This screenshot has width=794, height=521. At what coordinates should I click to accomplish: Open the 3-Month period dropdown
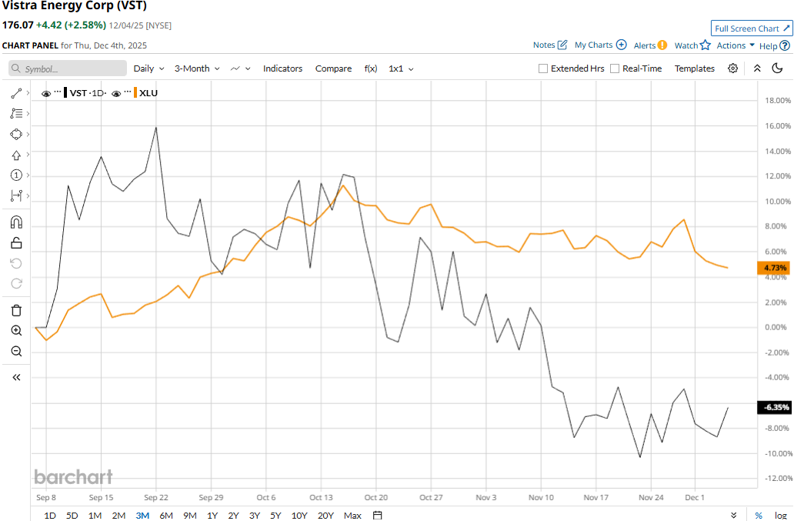(x=197, y=68)
